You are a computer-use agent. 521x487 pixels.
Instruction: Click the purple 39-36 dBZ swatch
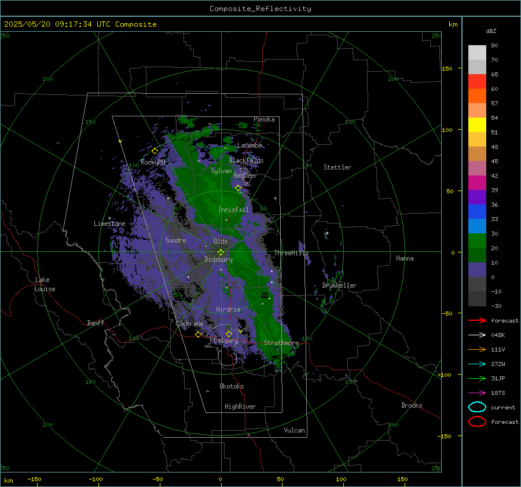[x=477, y=197]
